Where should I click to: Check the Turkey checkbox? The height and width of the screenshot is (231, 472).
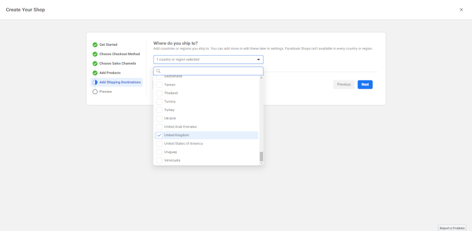159,110
